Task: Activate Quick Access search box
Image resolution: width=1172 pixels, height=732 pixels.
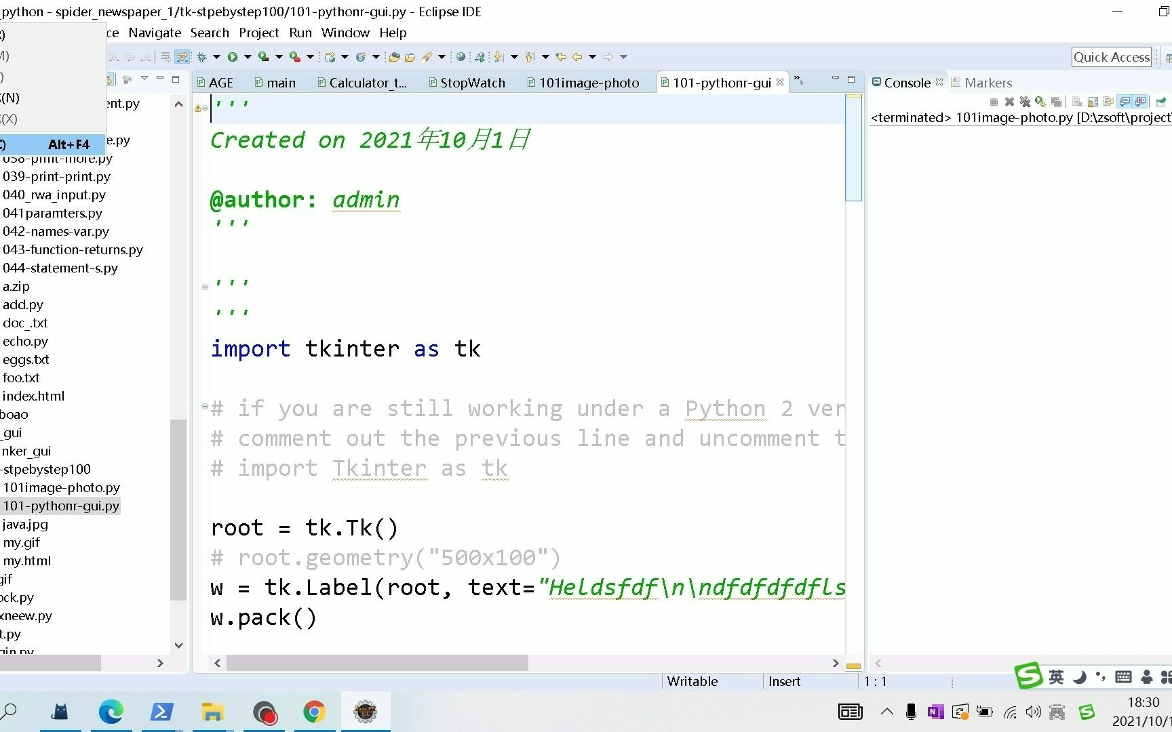Action: [1111, 57]
